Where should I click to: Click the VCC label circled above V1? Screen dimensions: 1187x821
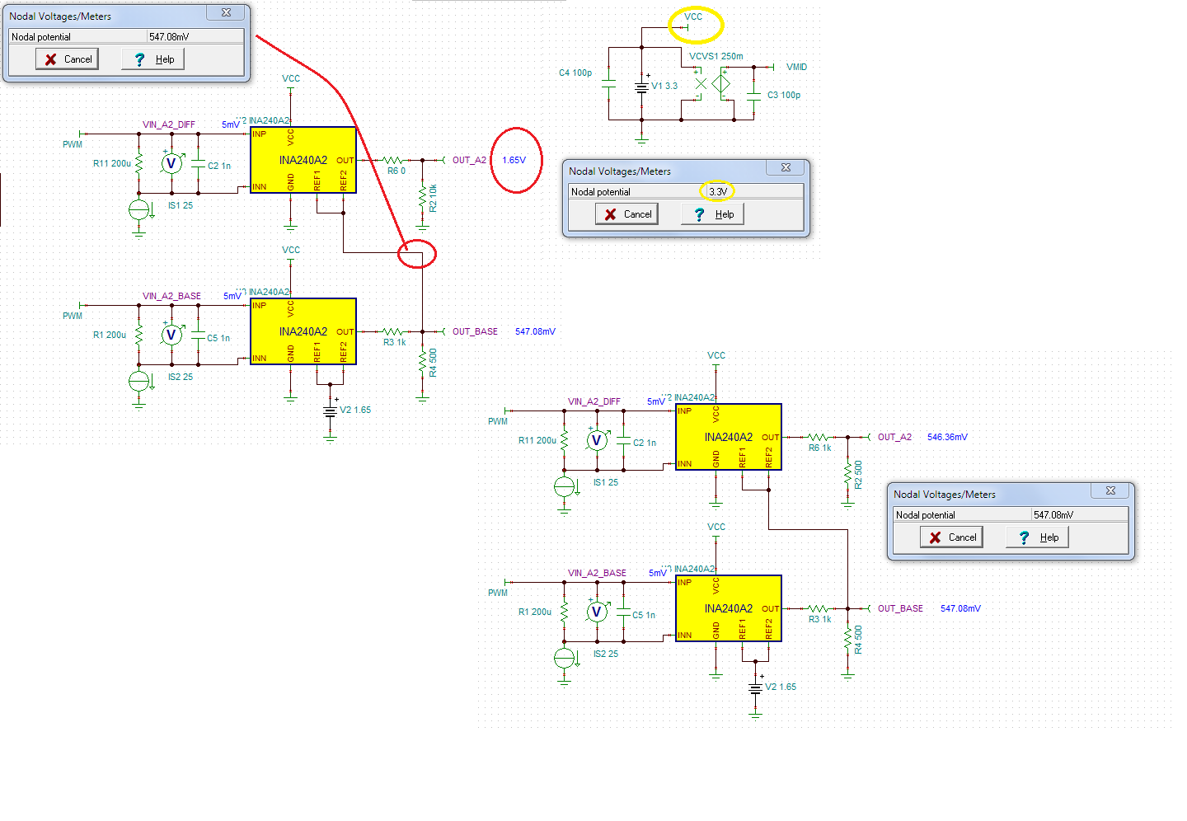[x=693, y=16]
